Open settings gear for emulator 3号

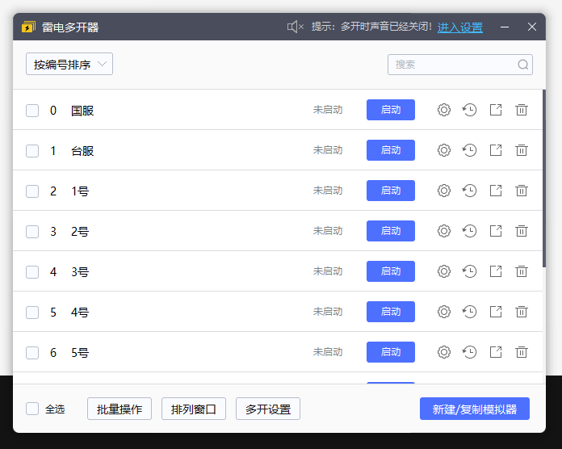(x=443, y=271)
